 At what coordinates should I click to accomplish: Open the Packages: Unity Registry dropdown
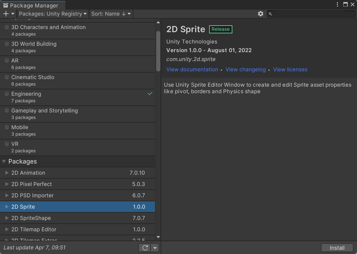[53, 14]
